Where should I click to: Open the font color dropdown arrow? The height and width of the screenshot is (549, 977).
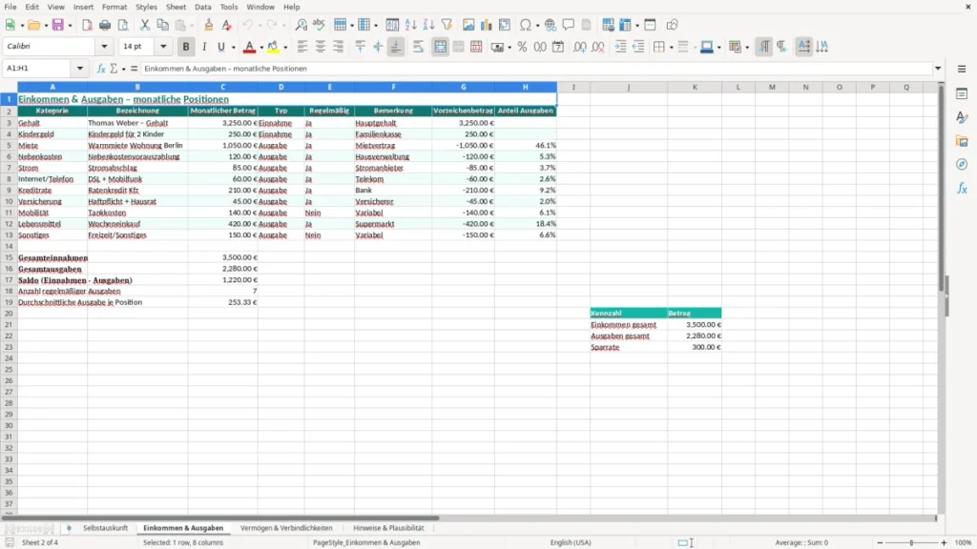261,47
